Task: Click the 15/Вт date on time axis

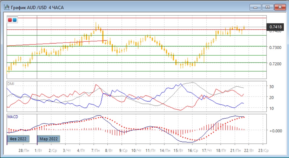Action: (178, 151)
